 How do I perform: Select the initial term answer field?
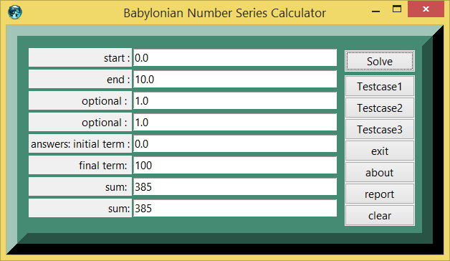coord(235,144)
